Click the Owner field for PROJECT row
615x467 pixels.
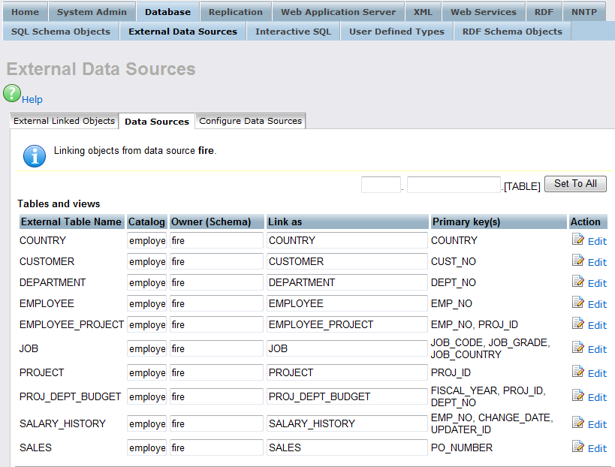click(216, 372)
